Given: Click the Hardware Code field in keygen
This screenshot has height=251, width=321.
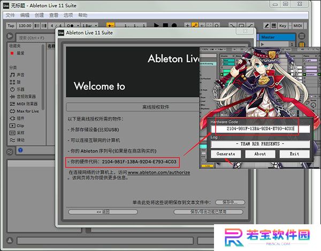Looking at the screenshot, I should point(261,129).
